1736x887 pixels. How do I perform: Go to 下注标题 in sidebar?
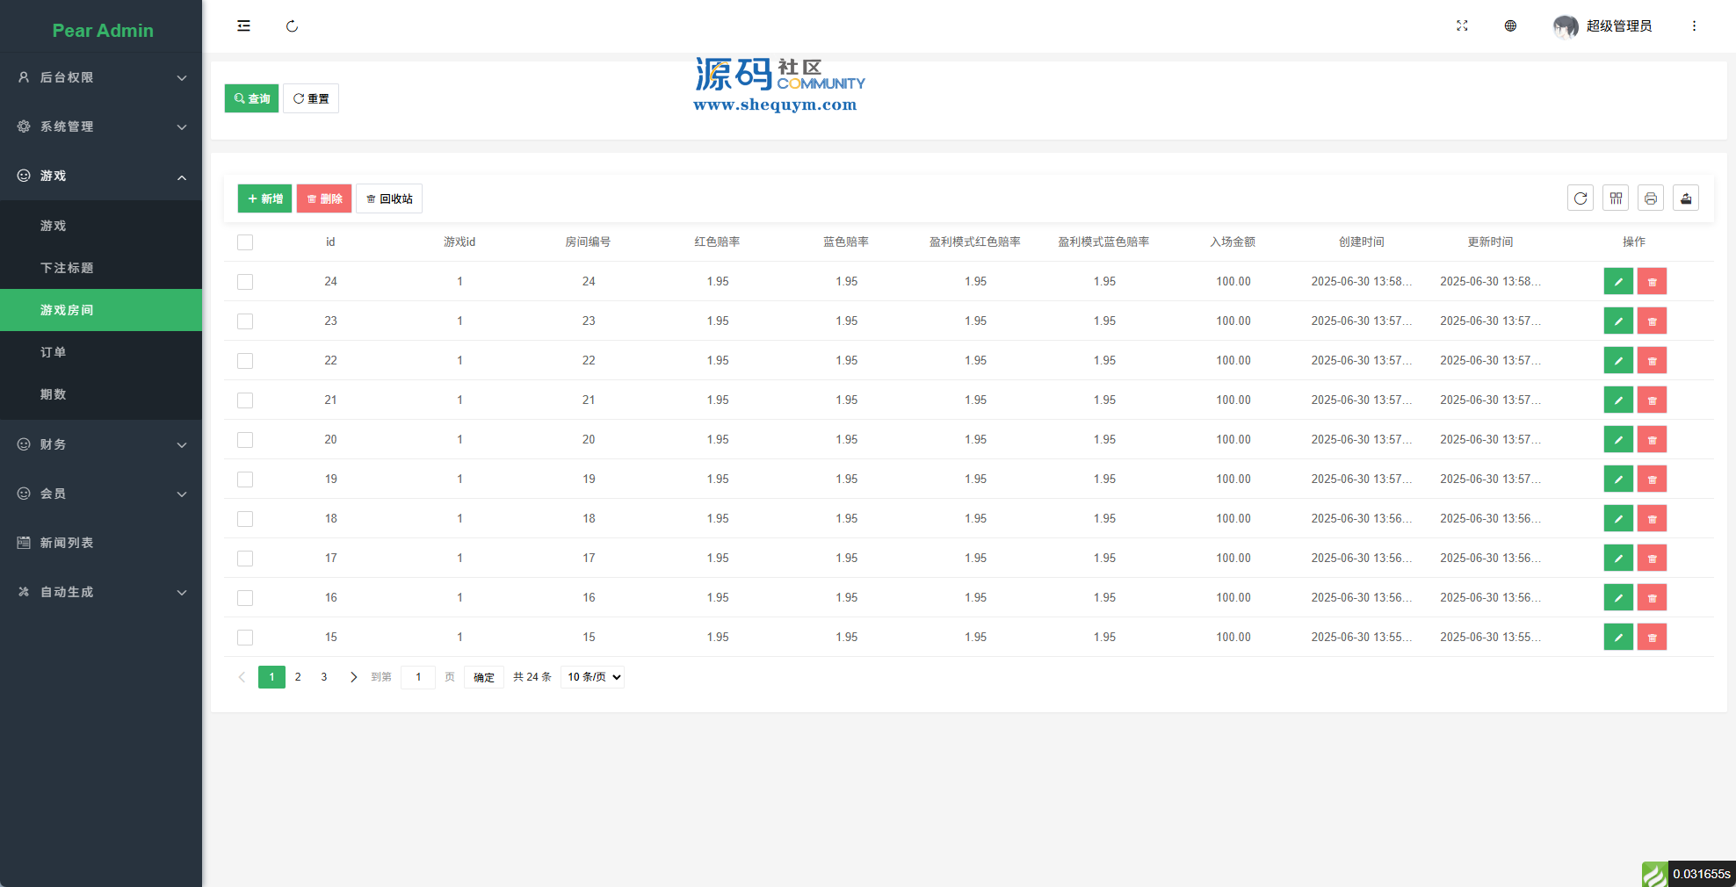(67, 268)
